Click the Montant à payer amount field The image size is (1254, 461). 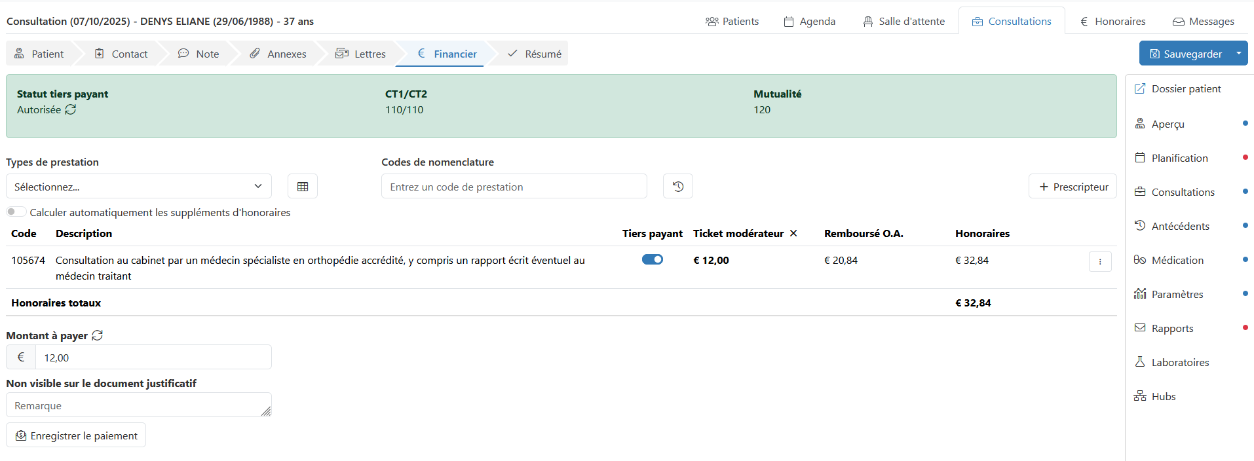click(153, 358)
